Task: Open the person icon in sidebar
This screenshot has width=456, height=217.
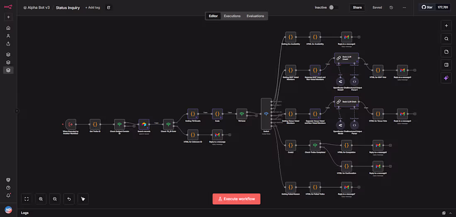Action: 8,36
